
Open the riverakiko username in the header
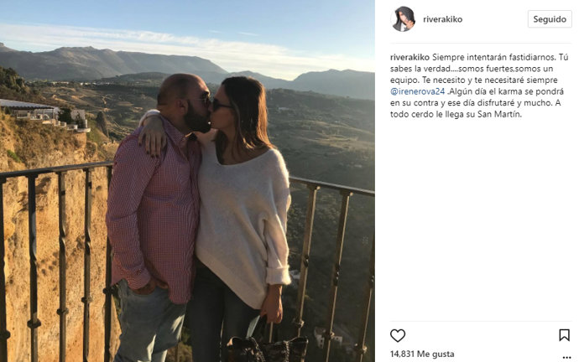[442, 19]
